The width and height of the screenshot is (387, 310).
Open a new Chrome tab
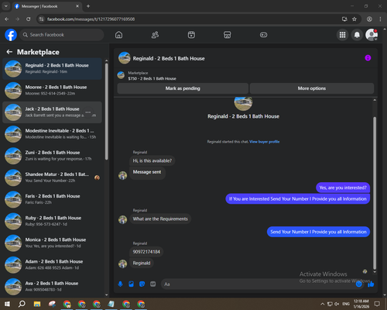(x=88, y=6)
